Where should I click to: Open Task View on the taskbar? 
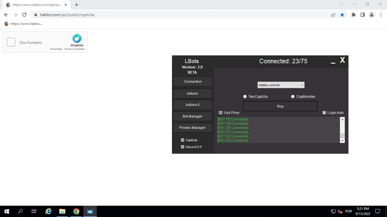coord(34,211)
